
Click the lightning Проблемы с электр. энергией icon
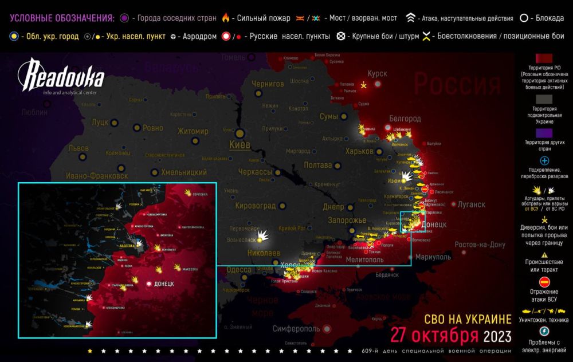pyautogui.click(x=544, y=331)
